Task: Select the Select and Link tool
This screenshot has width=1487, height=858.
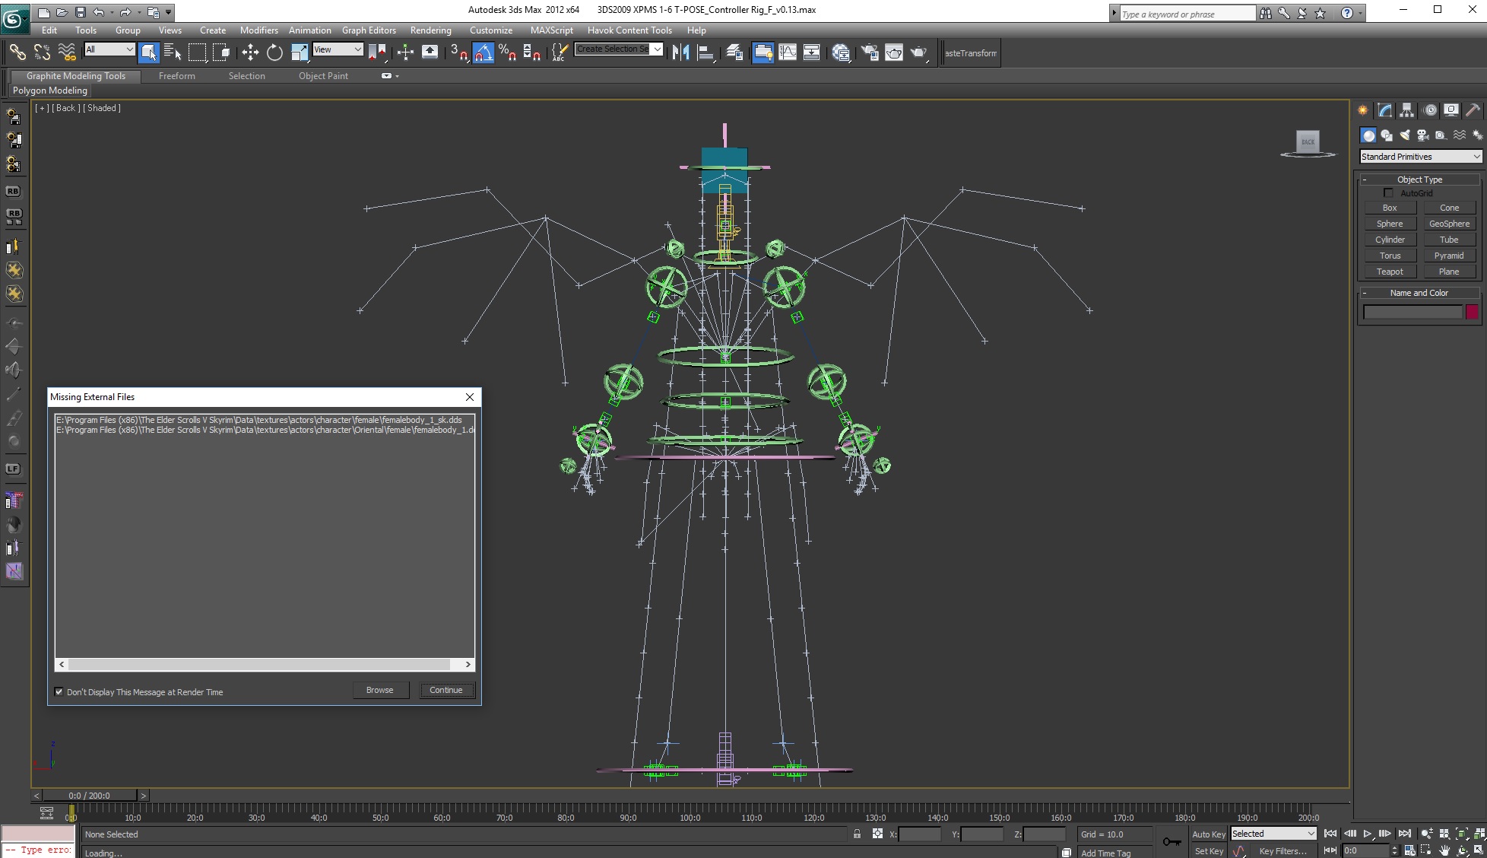Action: (x=17, y=52)
